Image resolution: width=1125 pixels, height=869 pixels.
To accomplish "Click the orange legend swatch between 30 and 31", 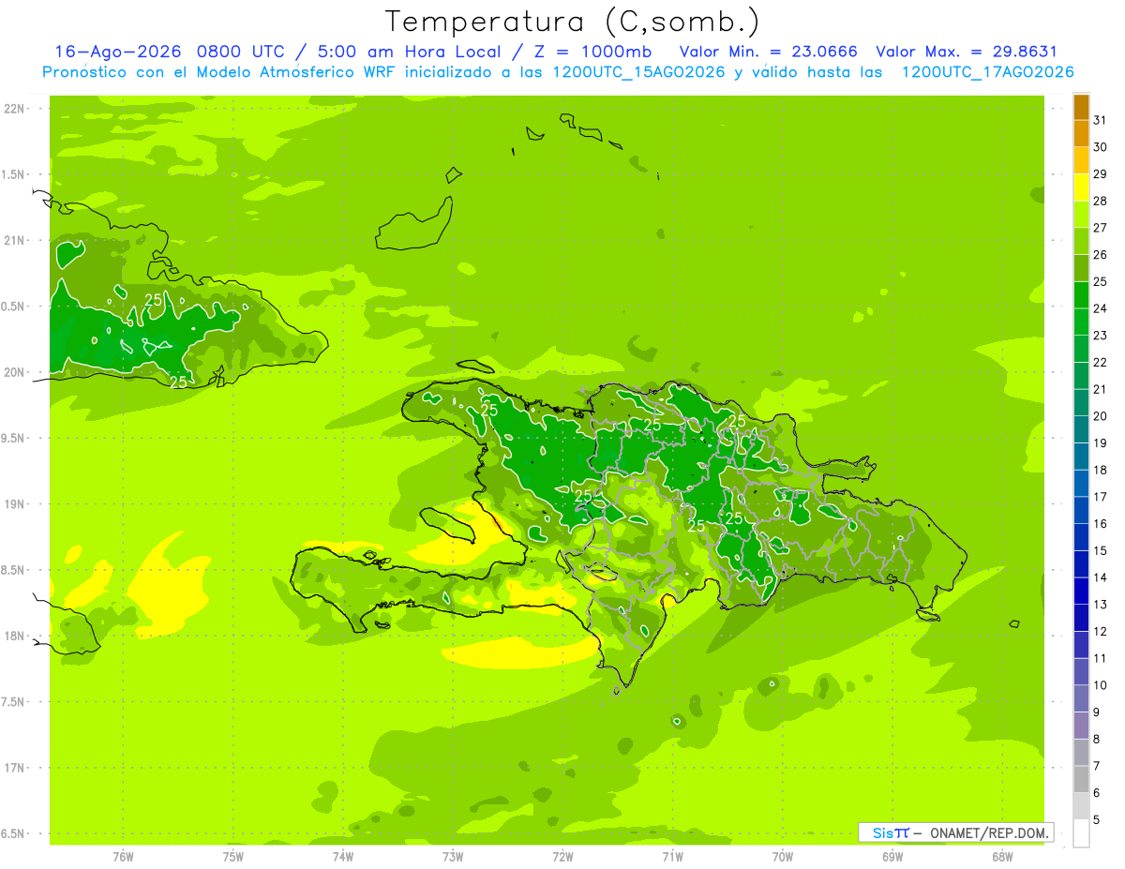I will click(1082, 133).
